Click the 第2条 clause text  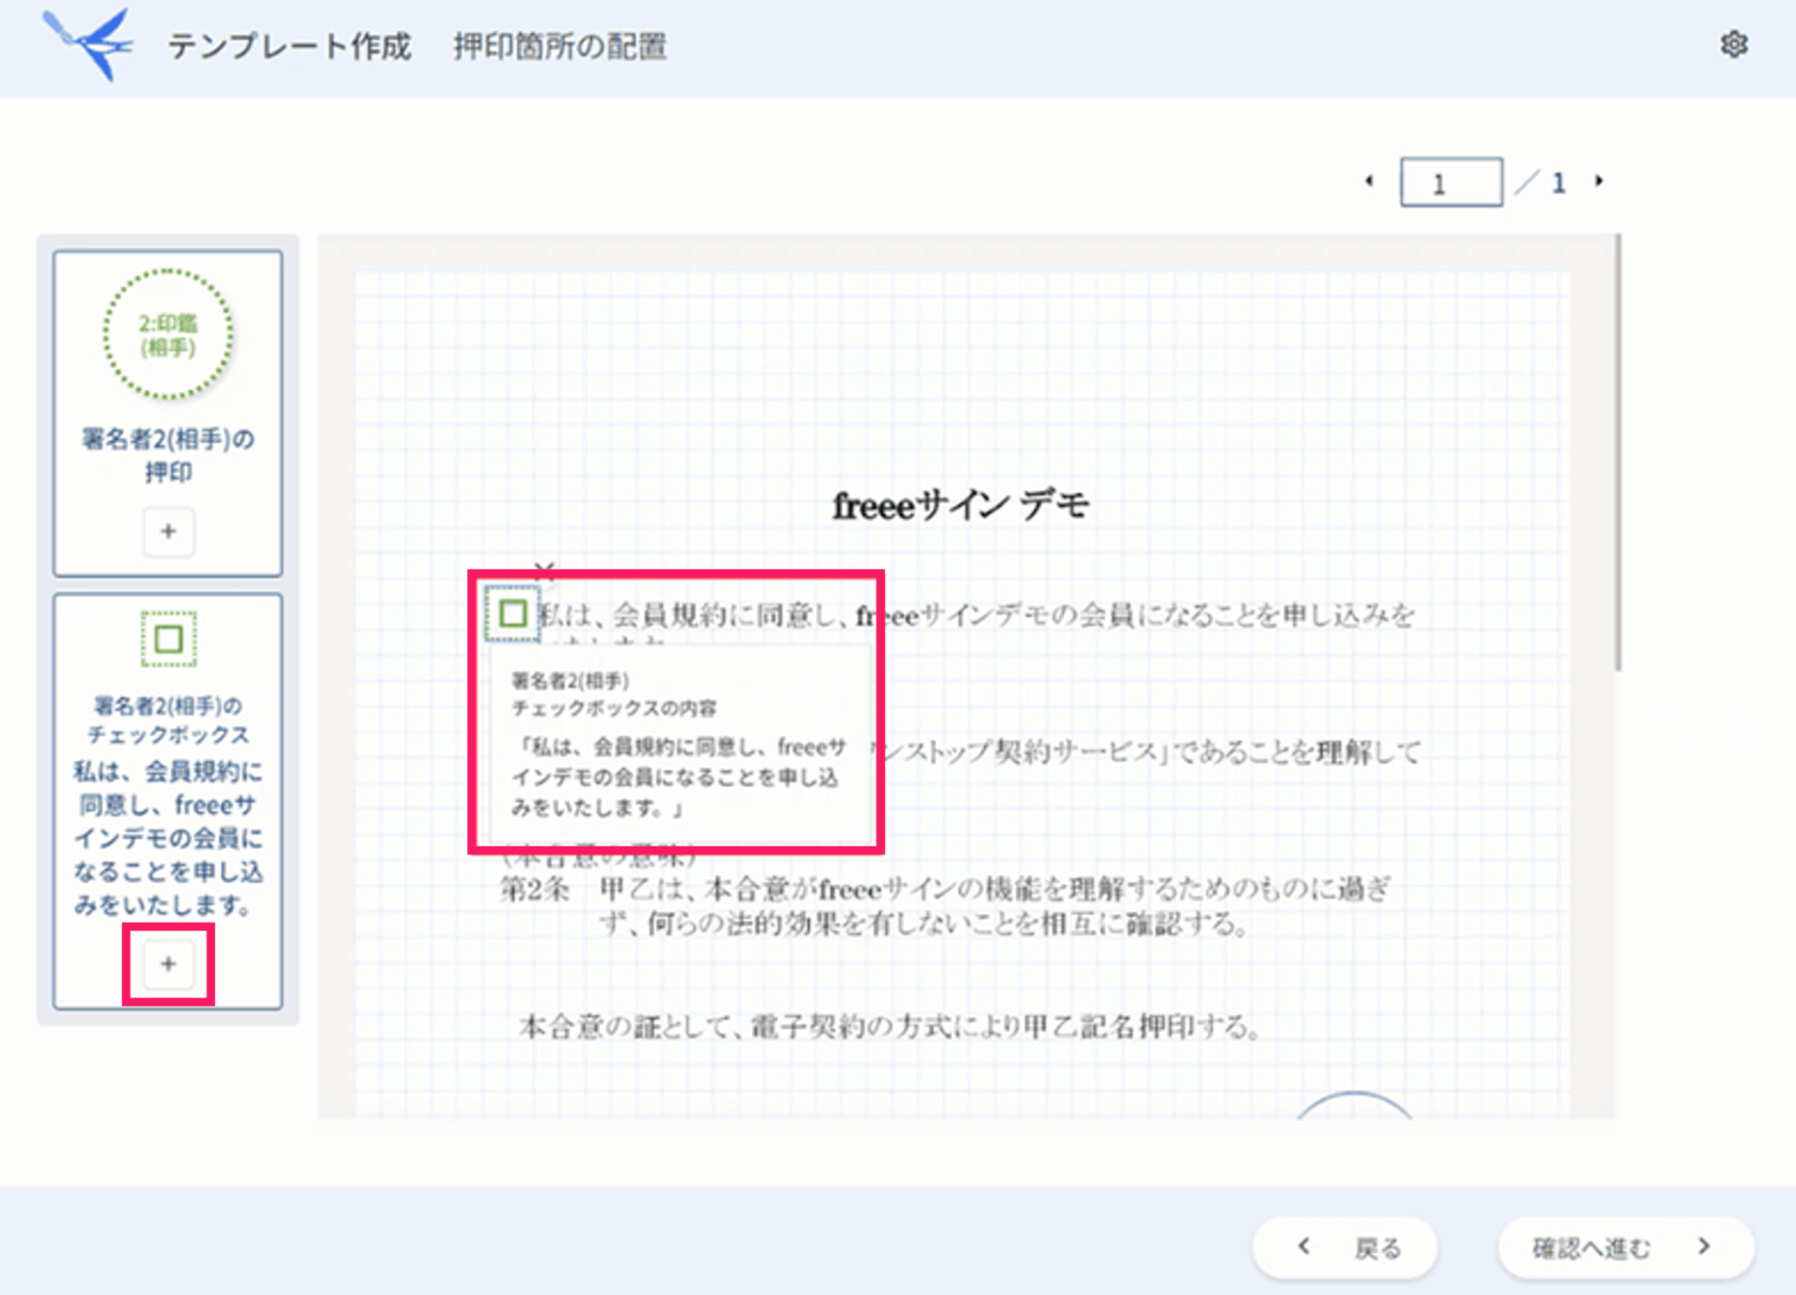click(945, 906)
